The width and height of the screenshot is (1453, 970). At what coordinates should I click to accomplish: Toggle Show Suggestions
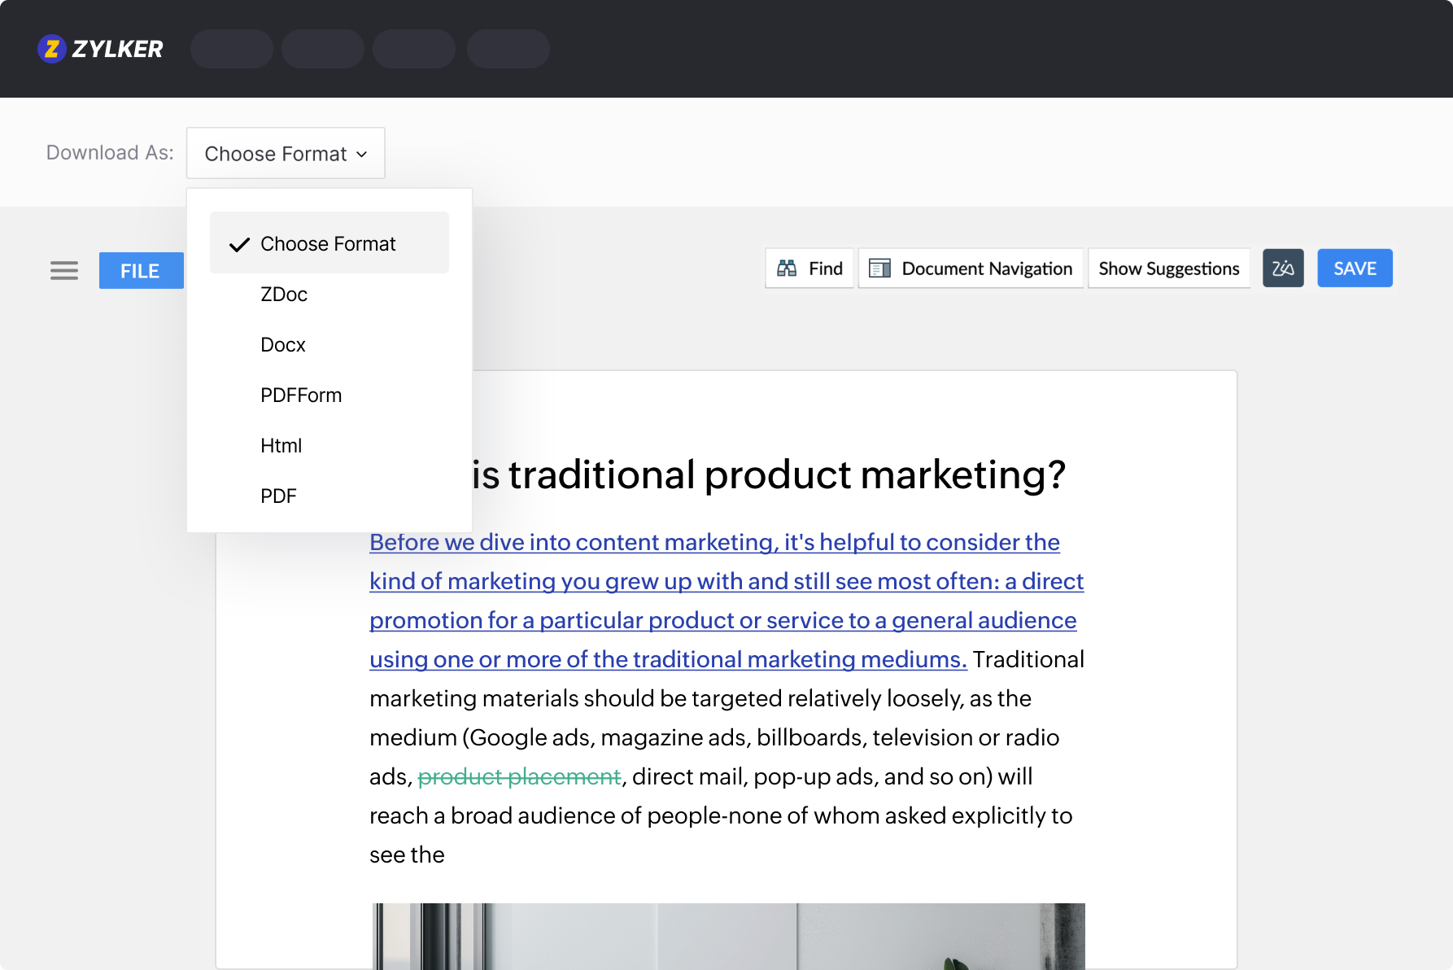tap(1168, 269)
